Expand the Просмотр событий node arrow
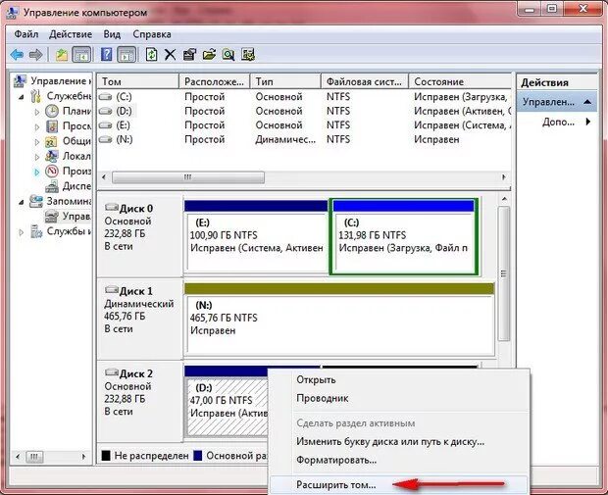608x495 pixels. coord(37,126)
